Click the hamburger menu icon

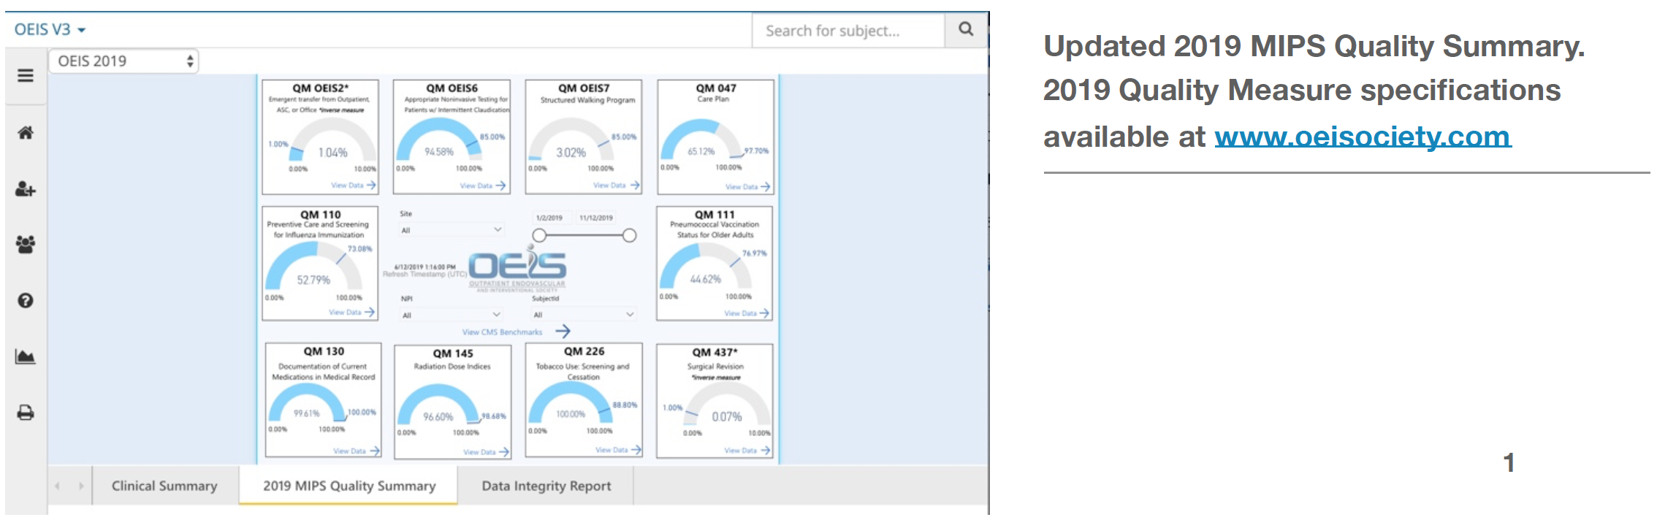pyautogui.click(x=26, y=75)
